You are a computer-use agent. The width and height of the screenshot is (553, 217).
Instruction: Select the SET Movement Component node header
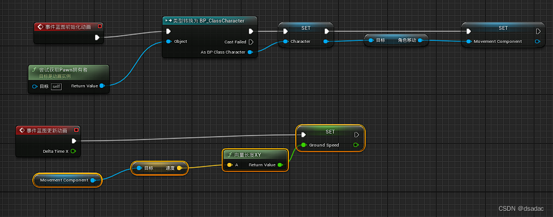(503, 28)
